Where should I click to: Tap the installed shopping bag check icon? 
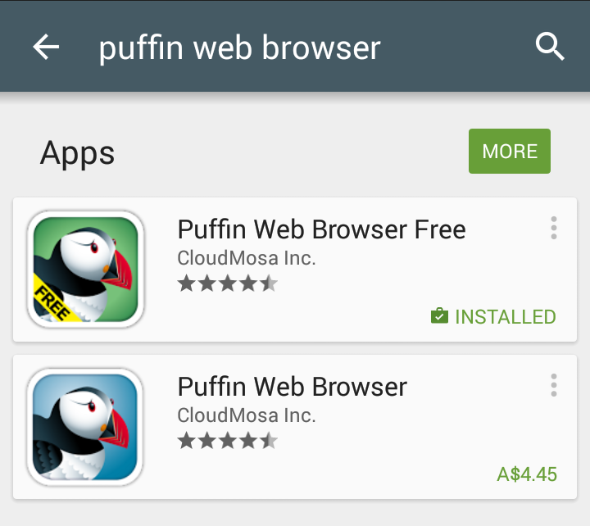point(439,315)
